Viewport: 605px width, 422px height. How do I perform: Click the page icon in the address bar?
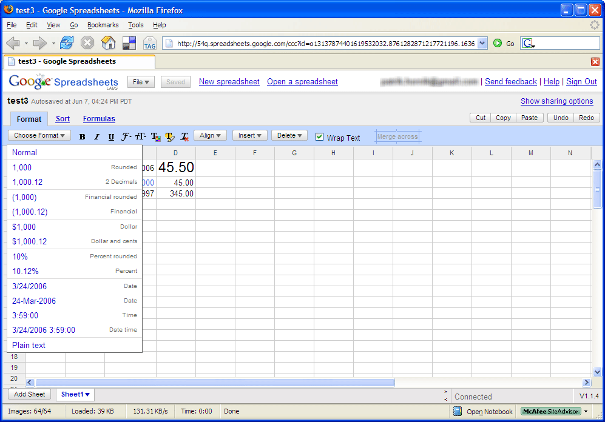coord(169,43)
